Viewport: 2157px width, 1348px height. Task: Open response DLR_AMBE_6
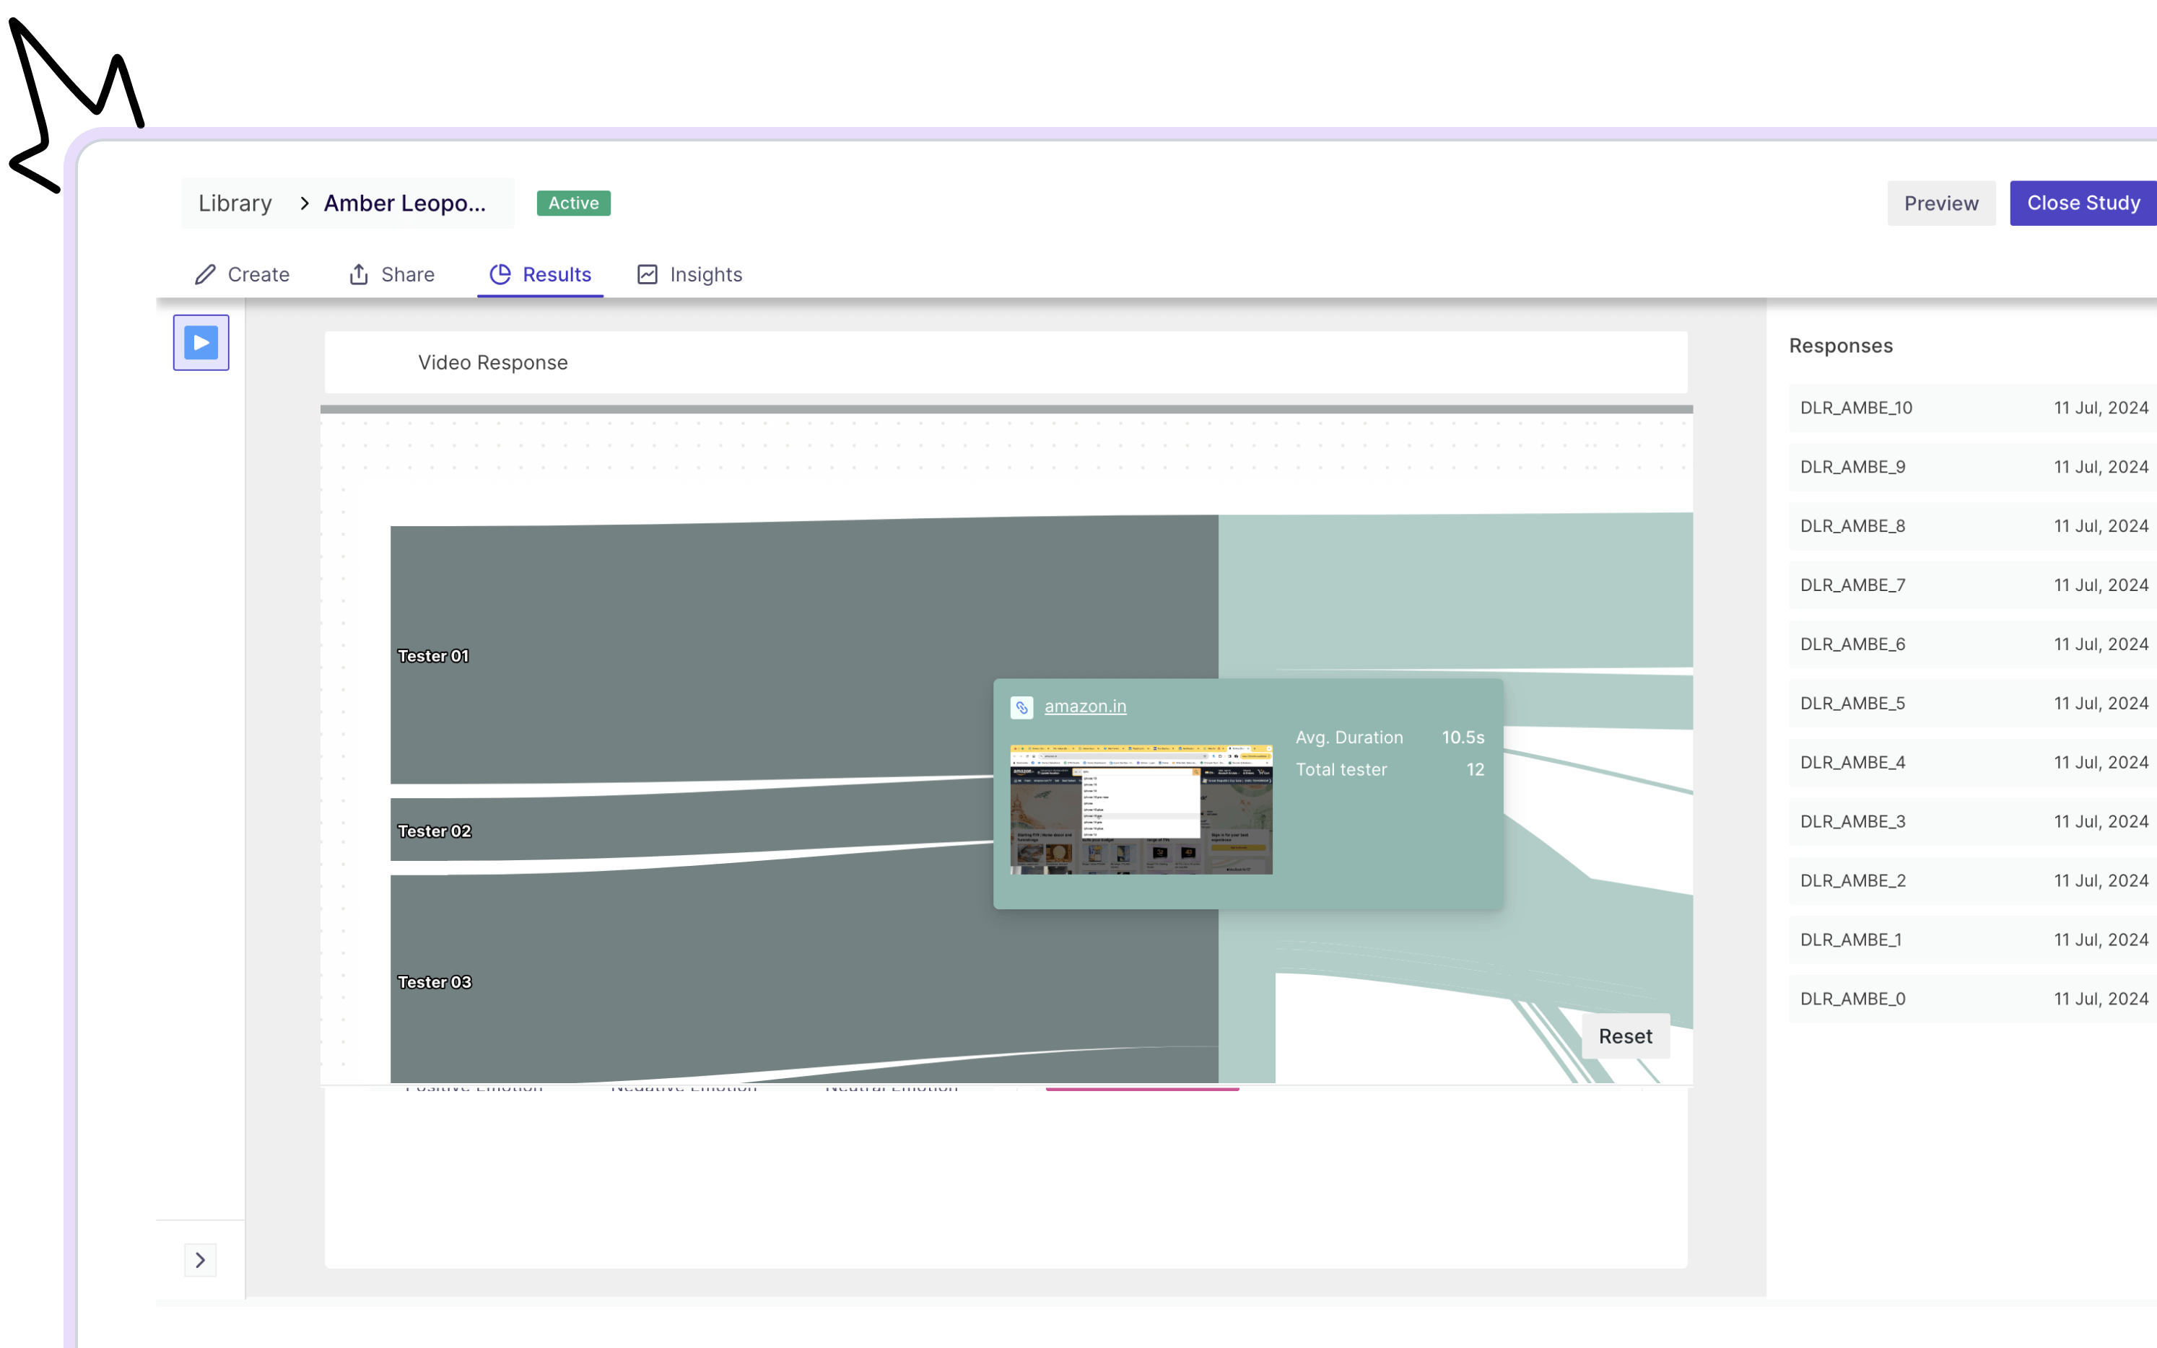point(1972,644)
